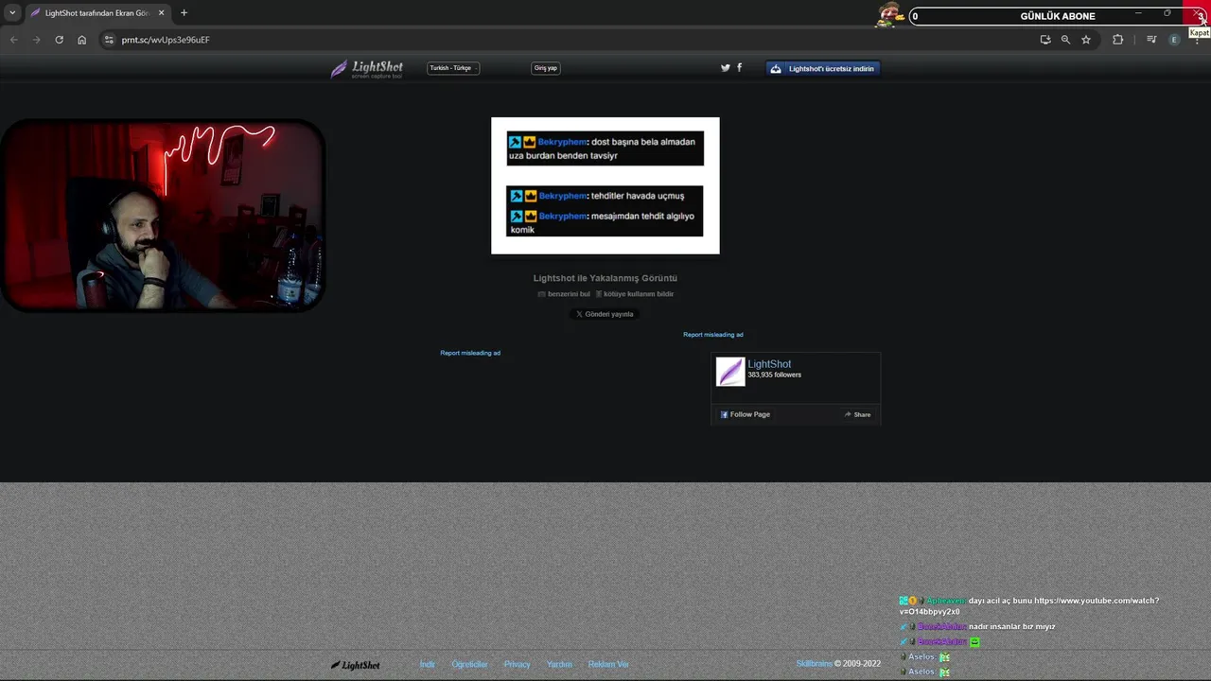This screenshot has height=681, width=1211.
Task: Click the nadir insanlar biz miyiz chat message
Action: tap(1011, 627)
